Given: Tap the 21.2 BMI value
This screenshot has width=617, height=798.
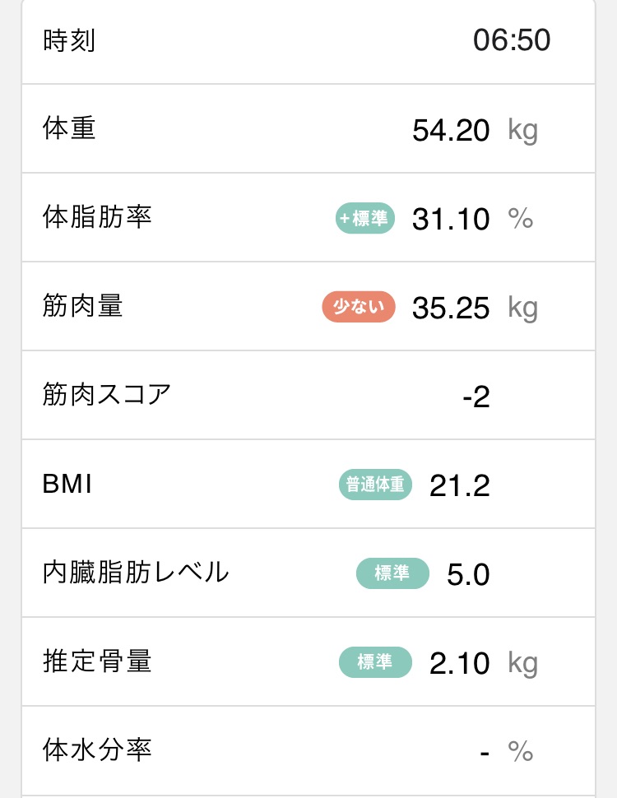Looking at the screenshot, I should click(x=460, y=485).
